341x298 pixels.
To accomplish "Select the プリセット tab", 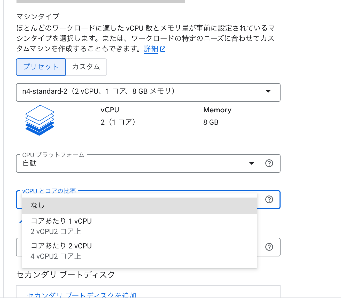I will pyautogui.click(x=41, y=67).
